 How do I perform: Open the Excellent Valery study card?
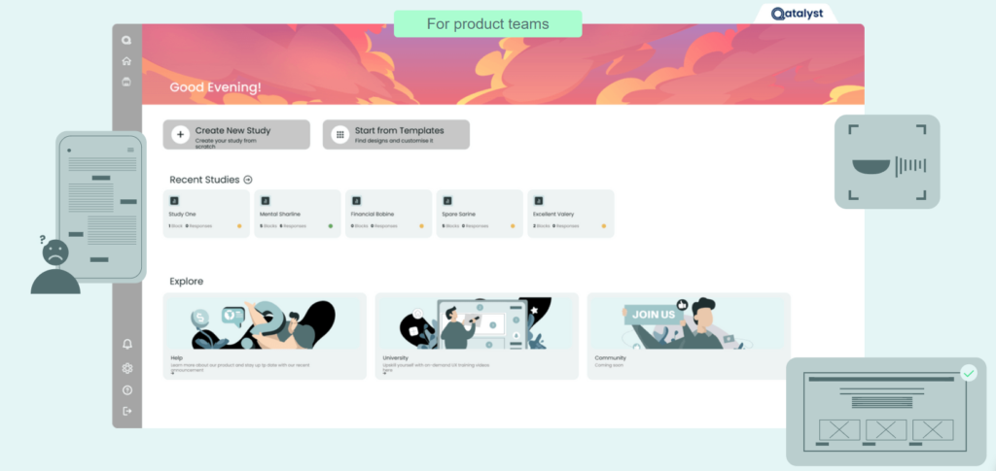pyautogui.click(x=570, y=214)
